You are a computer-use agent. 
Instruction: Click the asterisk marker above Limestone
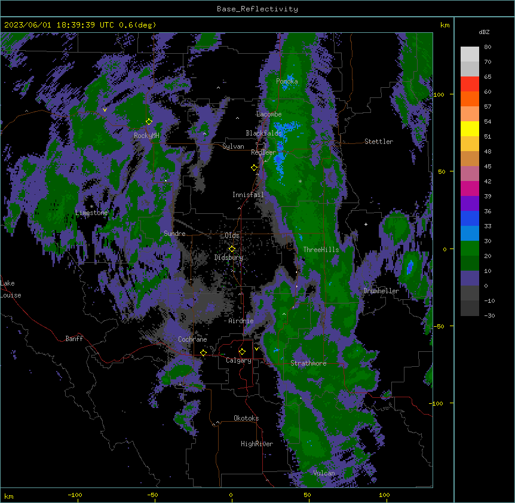tap(91, 207)
